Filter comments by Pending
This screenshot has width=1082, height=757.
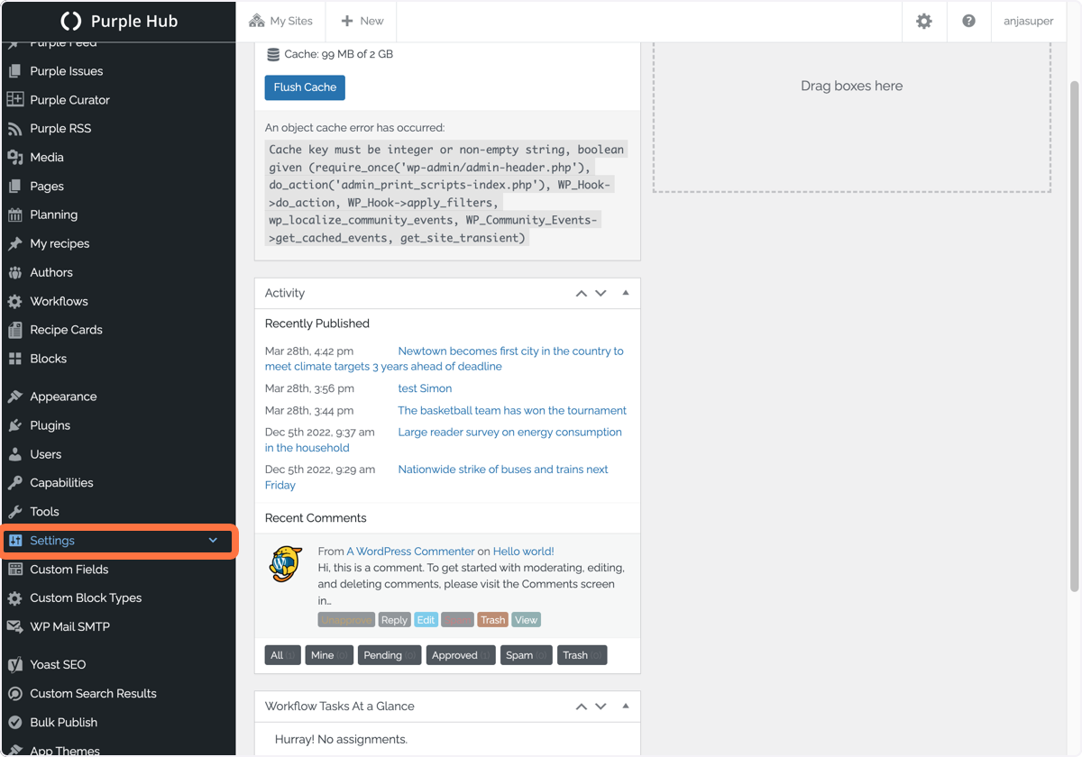390,655
